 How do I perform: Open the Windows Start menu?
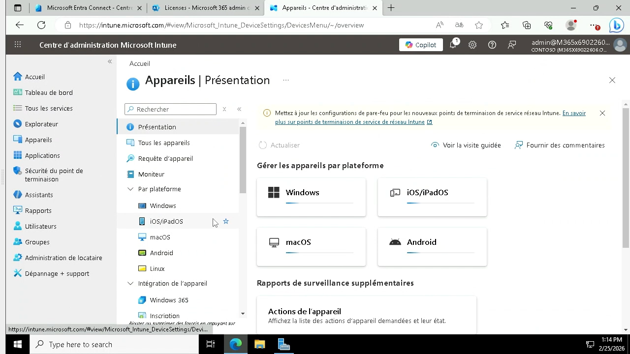18,344
